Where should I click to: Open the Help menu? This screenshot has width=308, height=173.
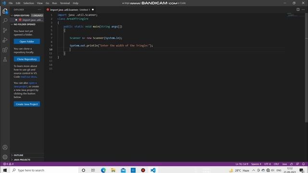pos(76,3)
